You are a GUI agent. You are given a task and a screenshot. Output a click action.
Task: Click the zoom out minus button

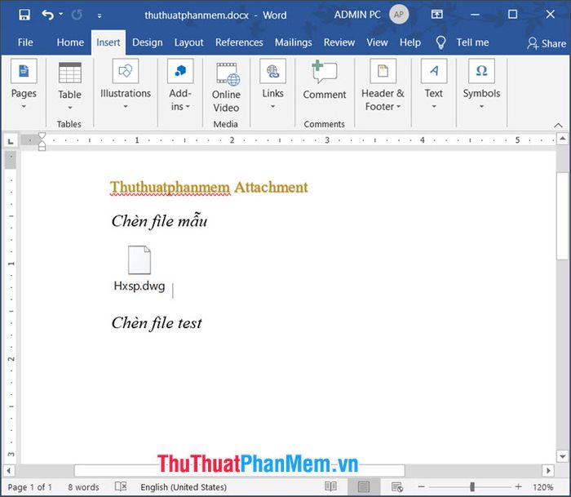422,486
